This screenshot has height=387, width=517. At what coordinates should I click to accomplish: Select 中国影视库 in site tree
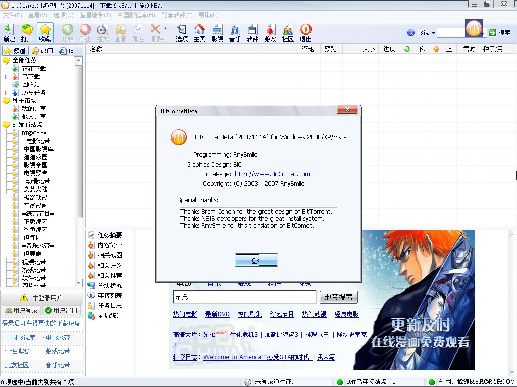[x=38, y=149]
